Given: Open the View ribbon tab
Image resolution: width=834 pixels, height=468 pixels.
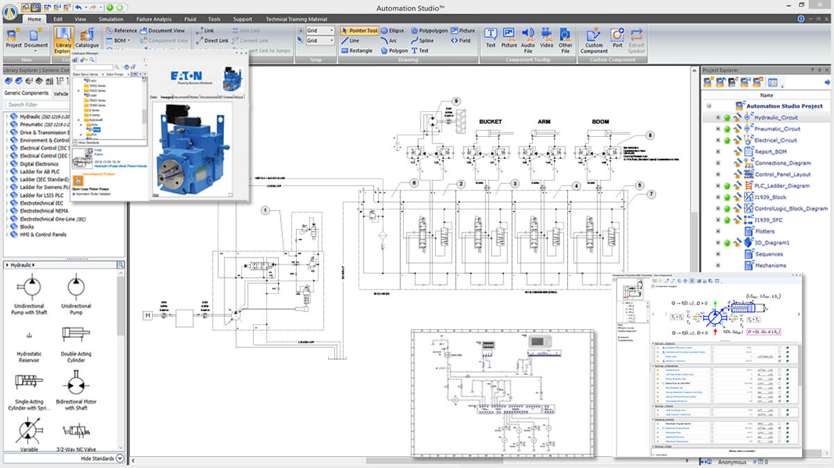Looking at the screenshot, I should pos(81,19).
